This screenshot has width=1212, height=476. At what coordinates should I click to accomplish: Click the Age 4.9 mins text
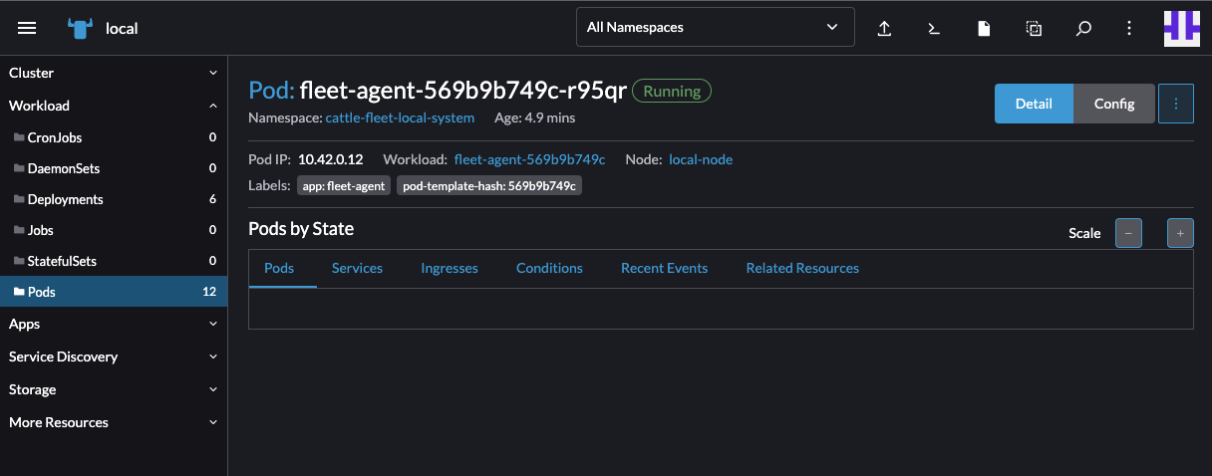(x=535, y=118)
